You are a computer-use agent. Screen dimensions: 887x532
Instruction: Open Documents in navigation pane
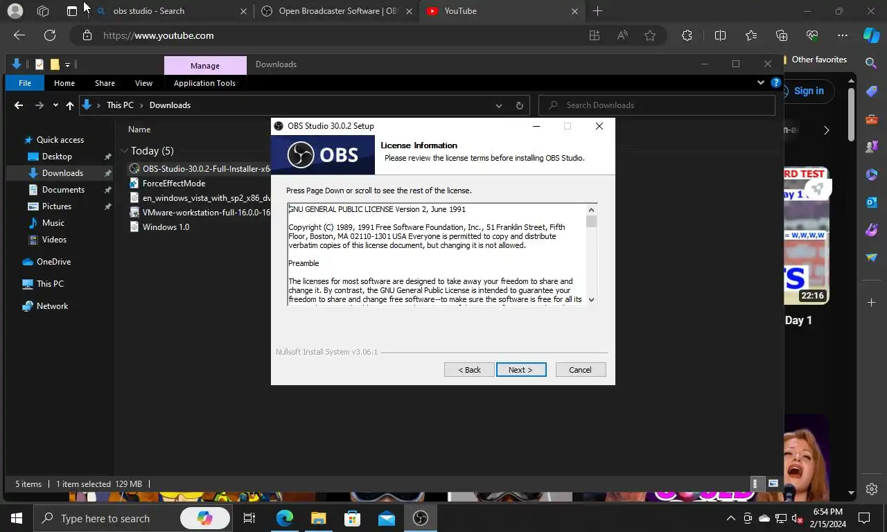(x=63, y=190)
